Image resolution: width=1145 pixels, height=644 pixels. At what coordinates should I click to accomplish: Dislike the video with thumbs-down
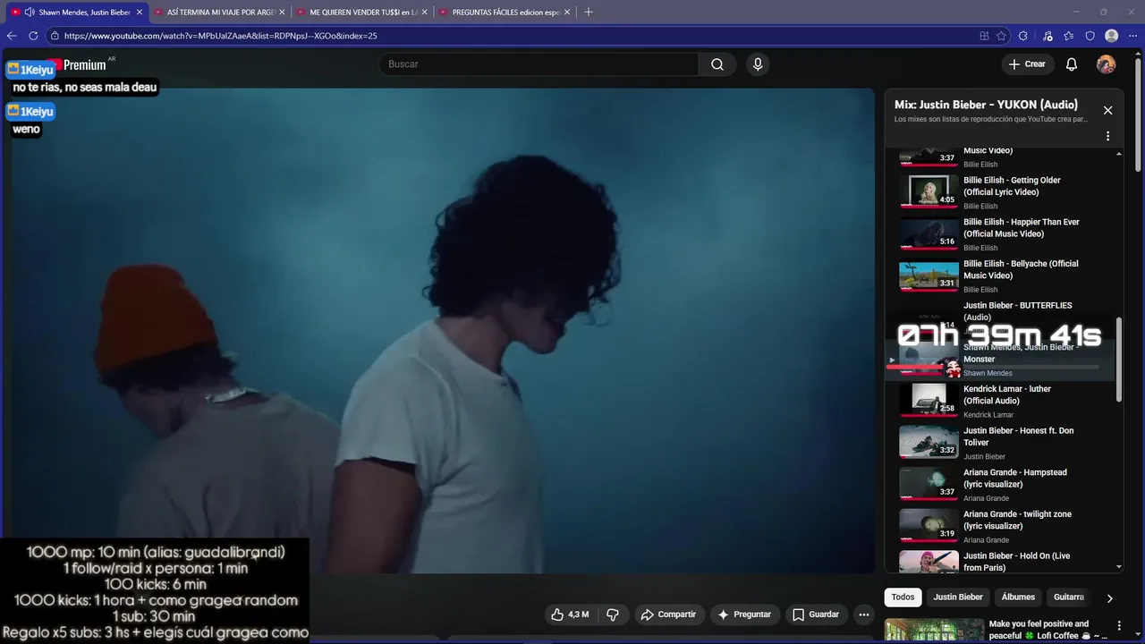[x=613, y=614]
